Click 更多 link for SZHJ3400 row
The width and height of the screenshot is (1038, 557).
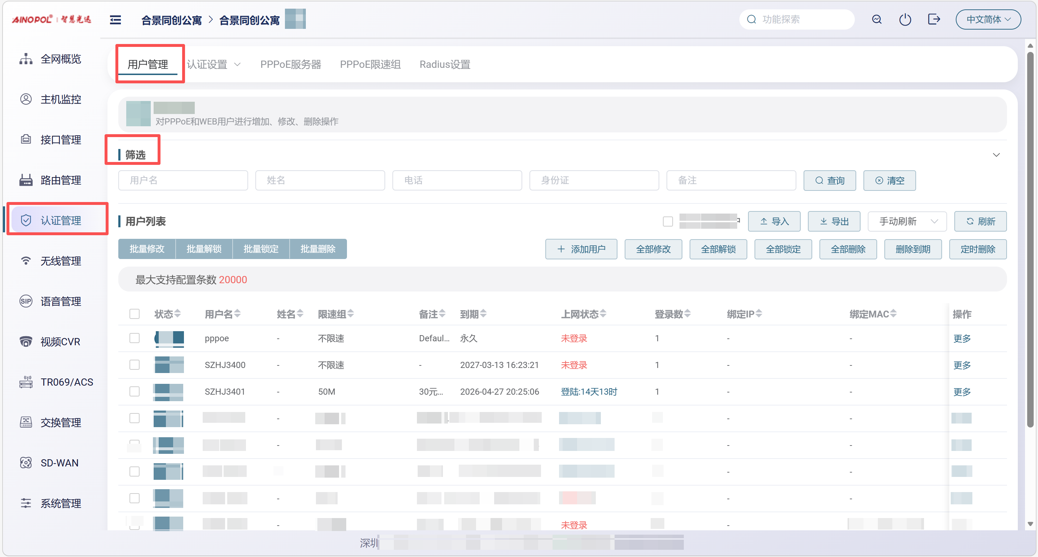[x=962, y=365]
